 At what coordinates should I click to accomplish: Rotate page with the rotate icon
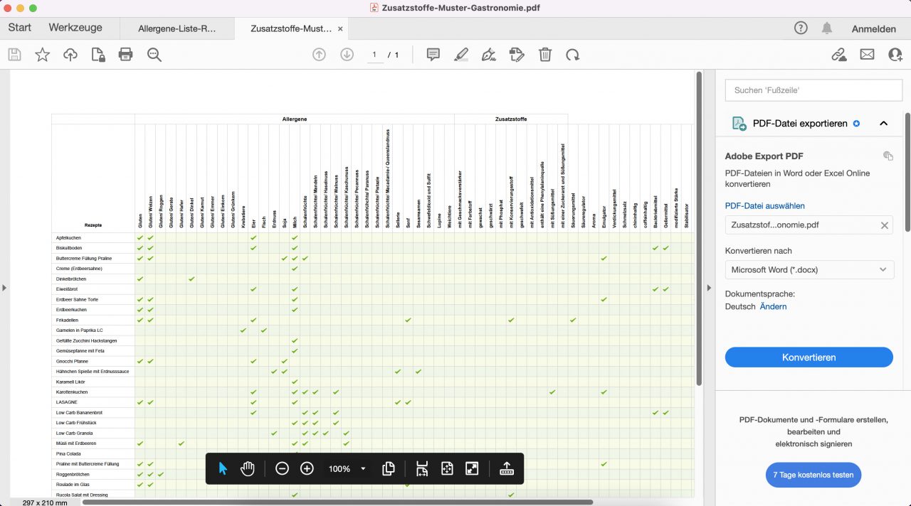point(572,55)
